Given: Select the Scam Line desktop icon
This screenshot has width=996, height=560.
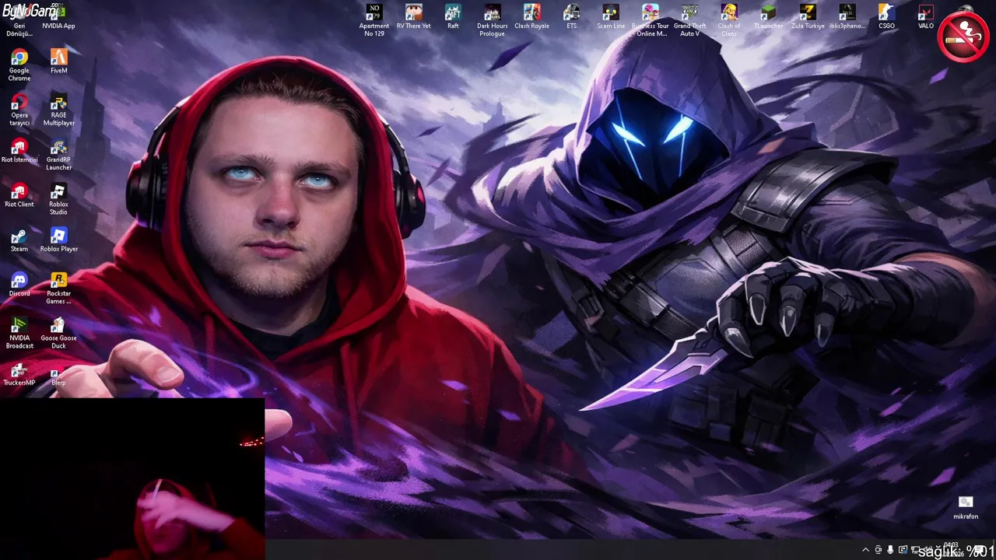Looking at the screenshot, I should (x=611, y=17).
